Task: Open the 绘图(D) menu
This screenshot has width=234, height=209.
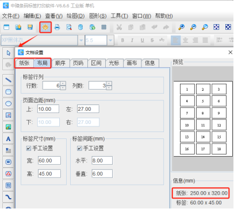Action: tap(75, 16)
